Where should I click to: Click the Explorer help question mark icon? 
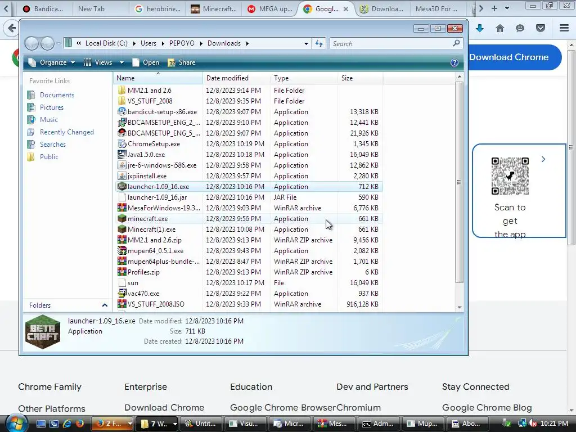click(x=454, y=62)
